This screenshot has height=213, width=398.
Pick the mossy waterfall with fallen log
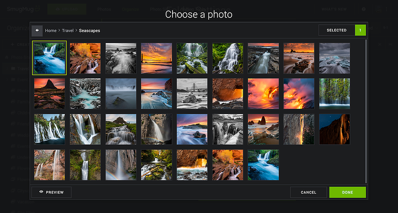[192, 58]
